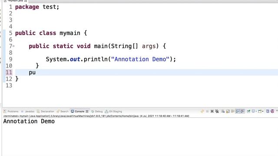Click the closing brace on line 12
The height and width of the screenshot is (156, 278).
click(x=17, y=79)
